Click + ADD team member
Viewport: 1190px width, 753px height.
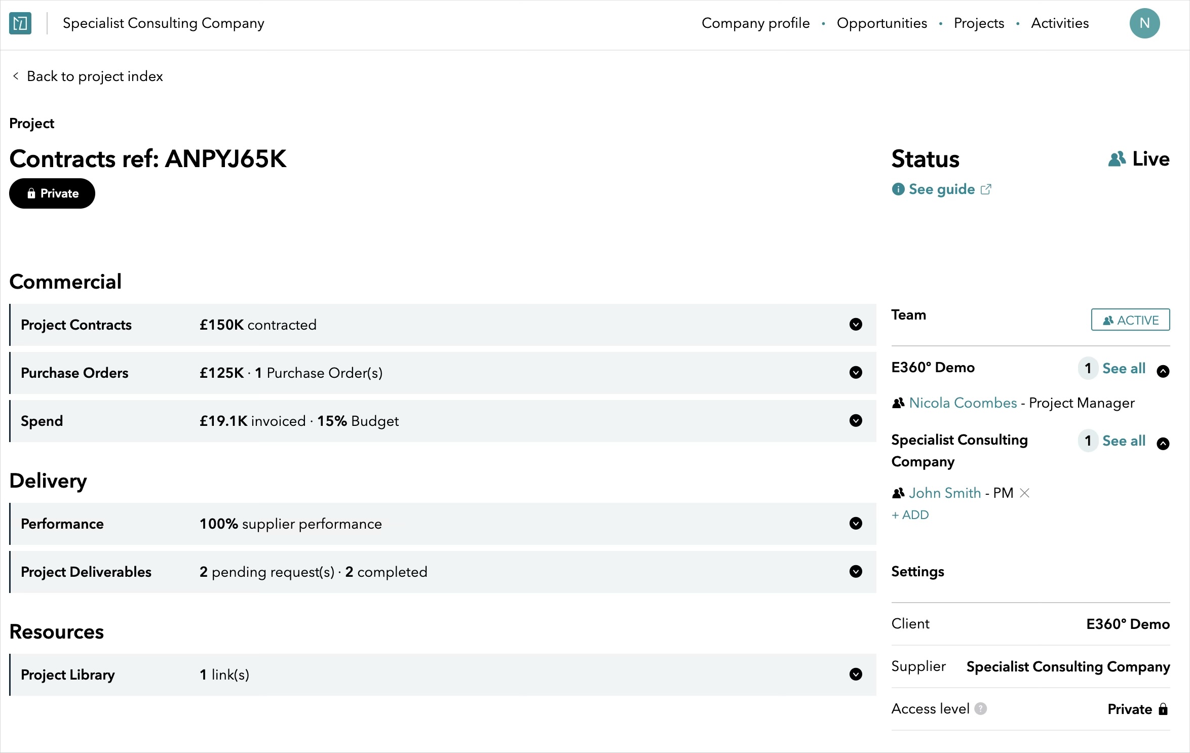[x=910, y=515]
